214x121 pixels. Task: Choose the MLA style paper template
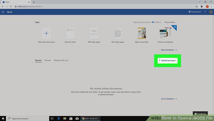(118, 35)
